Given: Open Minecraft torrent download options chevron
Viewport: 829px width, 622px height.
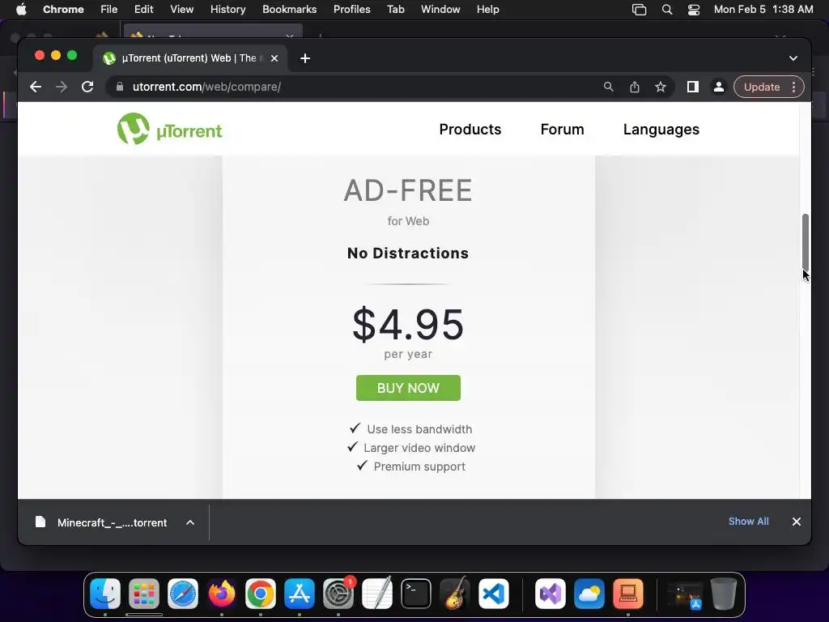Looking at the screenshot, I should coord(190,522).
